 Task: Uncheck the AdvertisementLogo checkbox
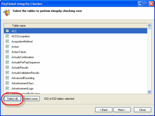point(7,88)
